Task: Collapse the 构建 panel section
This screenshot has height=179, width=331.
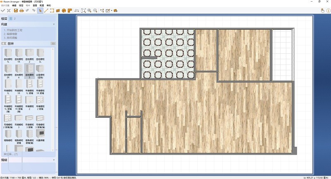Action: tap(54, 24)
